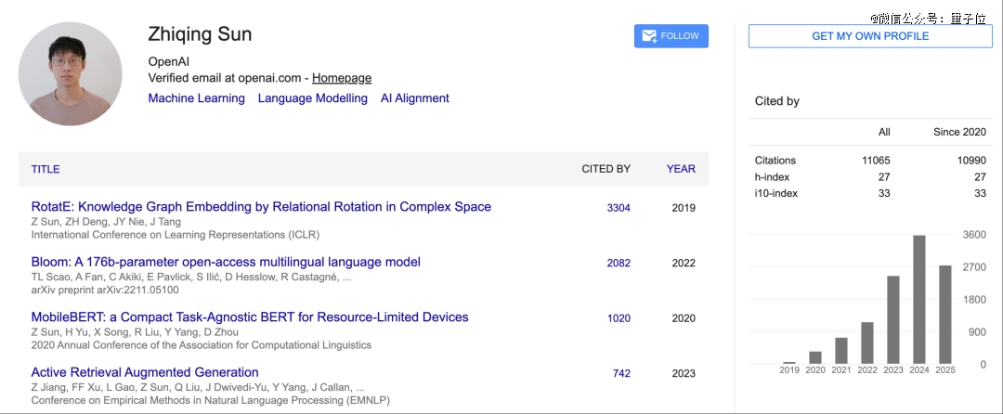Click the envelope icon on Follow button

pyautogui.click(x=649, y=36)
